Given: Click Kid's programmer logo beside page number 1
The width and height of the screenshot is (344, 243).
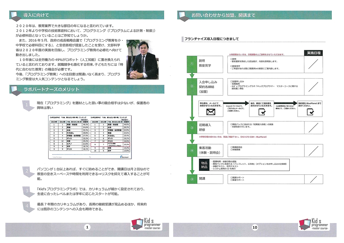Looking at the screenshot, I should (x=147, y=225).
